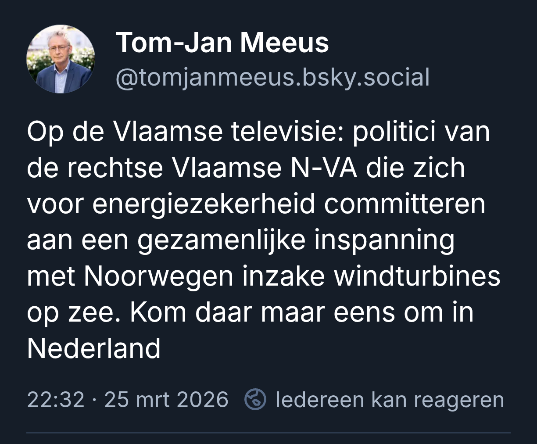
Task: Click the word "energiezekerheid"
Action: (204, 204)
